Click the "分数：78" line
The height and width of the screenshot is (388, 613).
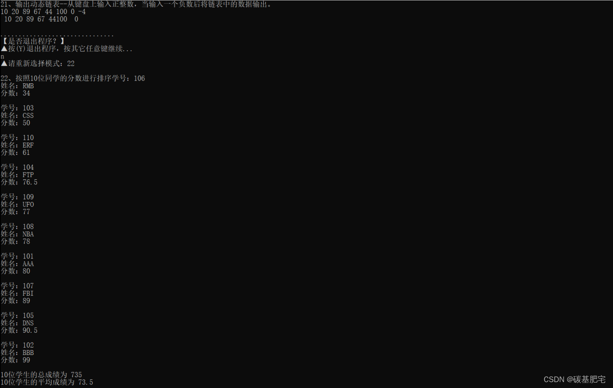[x=15, y=241]
